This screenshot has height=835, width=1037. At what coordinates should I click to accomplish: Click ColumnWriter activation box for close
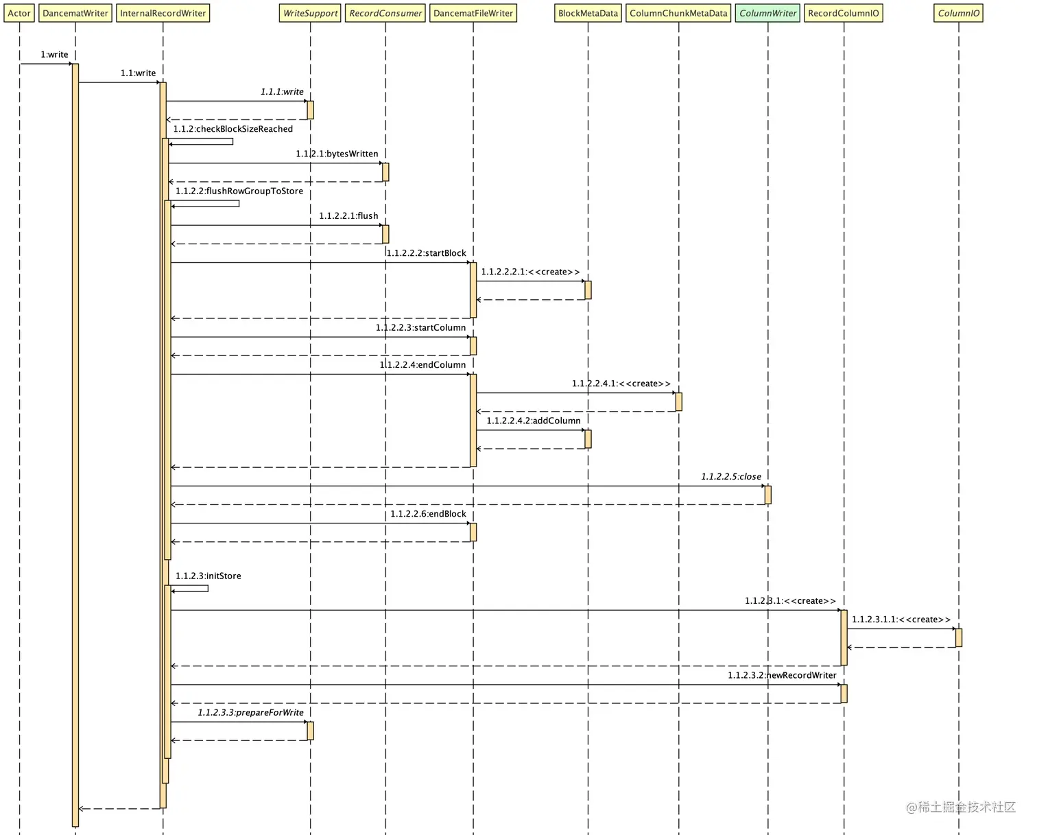(768, 495)
